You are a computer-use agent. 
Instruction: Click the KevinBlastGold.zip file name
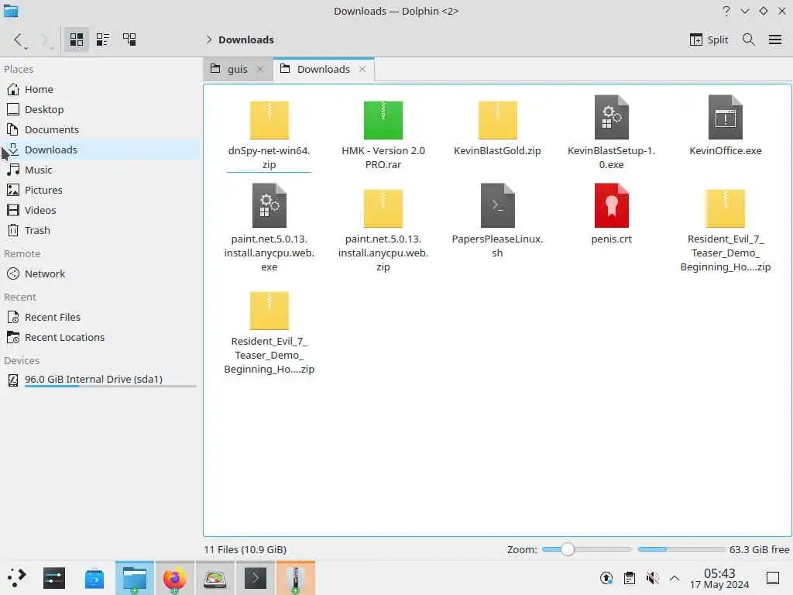pyautogui.click(x=497, y=151)
